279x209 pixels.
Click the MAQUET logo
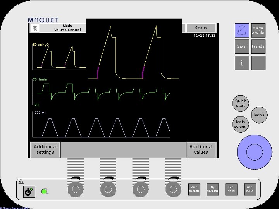(x=43, y=20)
